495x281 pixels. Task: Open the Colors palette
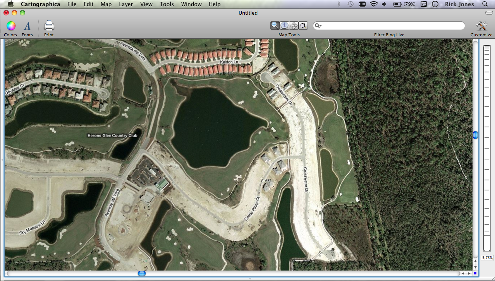pos(10,26)
